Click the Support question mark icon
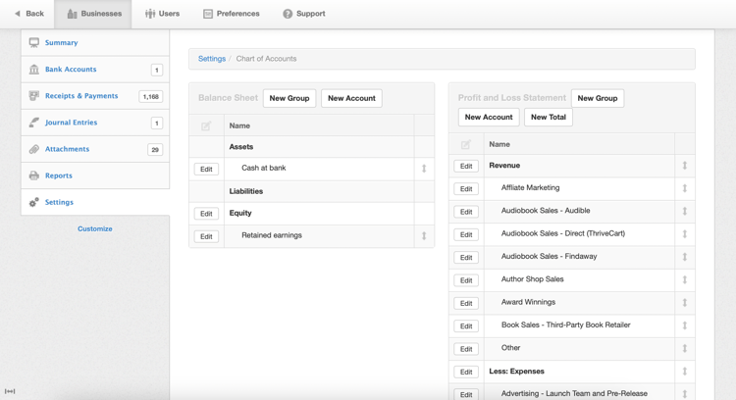 coord(288,14)
